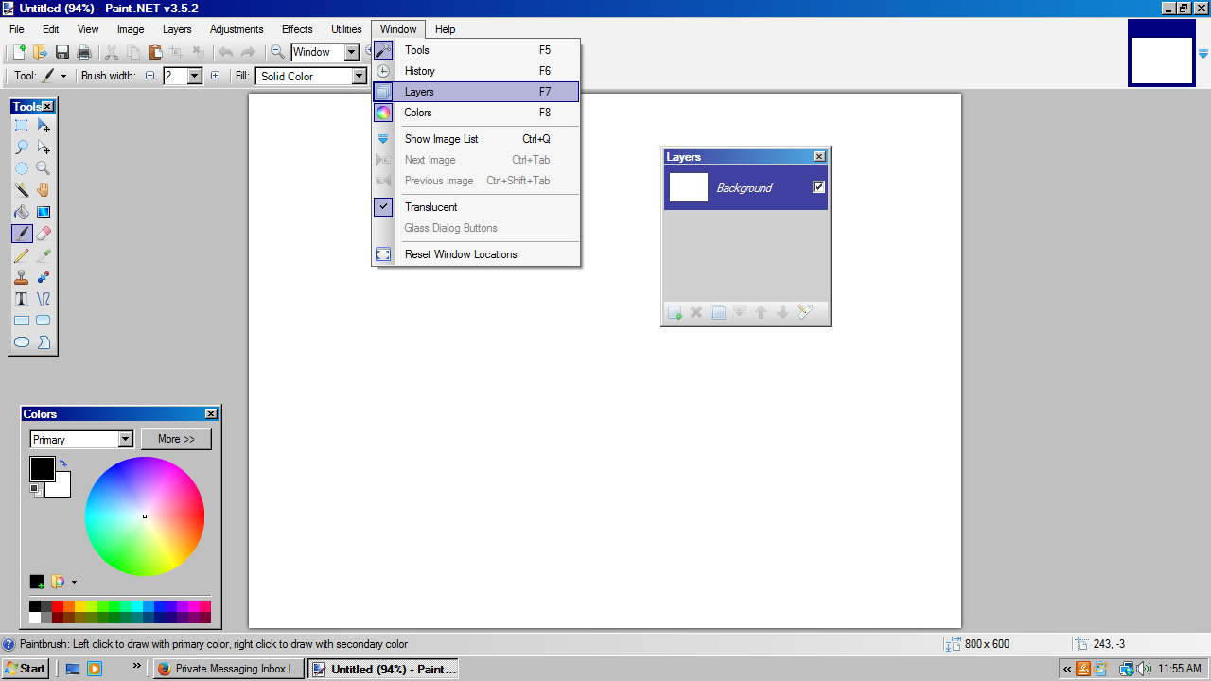Expand the Fill style Solid Color dropdown
The image size is (1211, 681).
pyautogui.click(x=359, y=77)
